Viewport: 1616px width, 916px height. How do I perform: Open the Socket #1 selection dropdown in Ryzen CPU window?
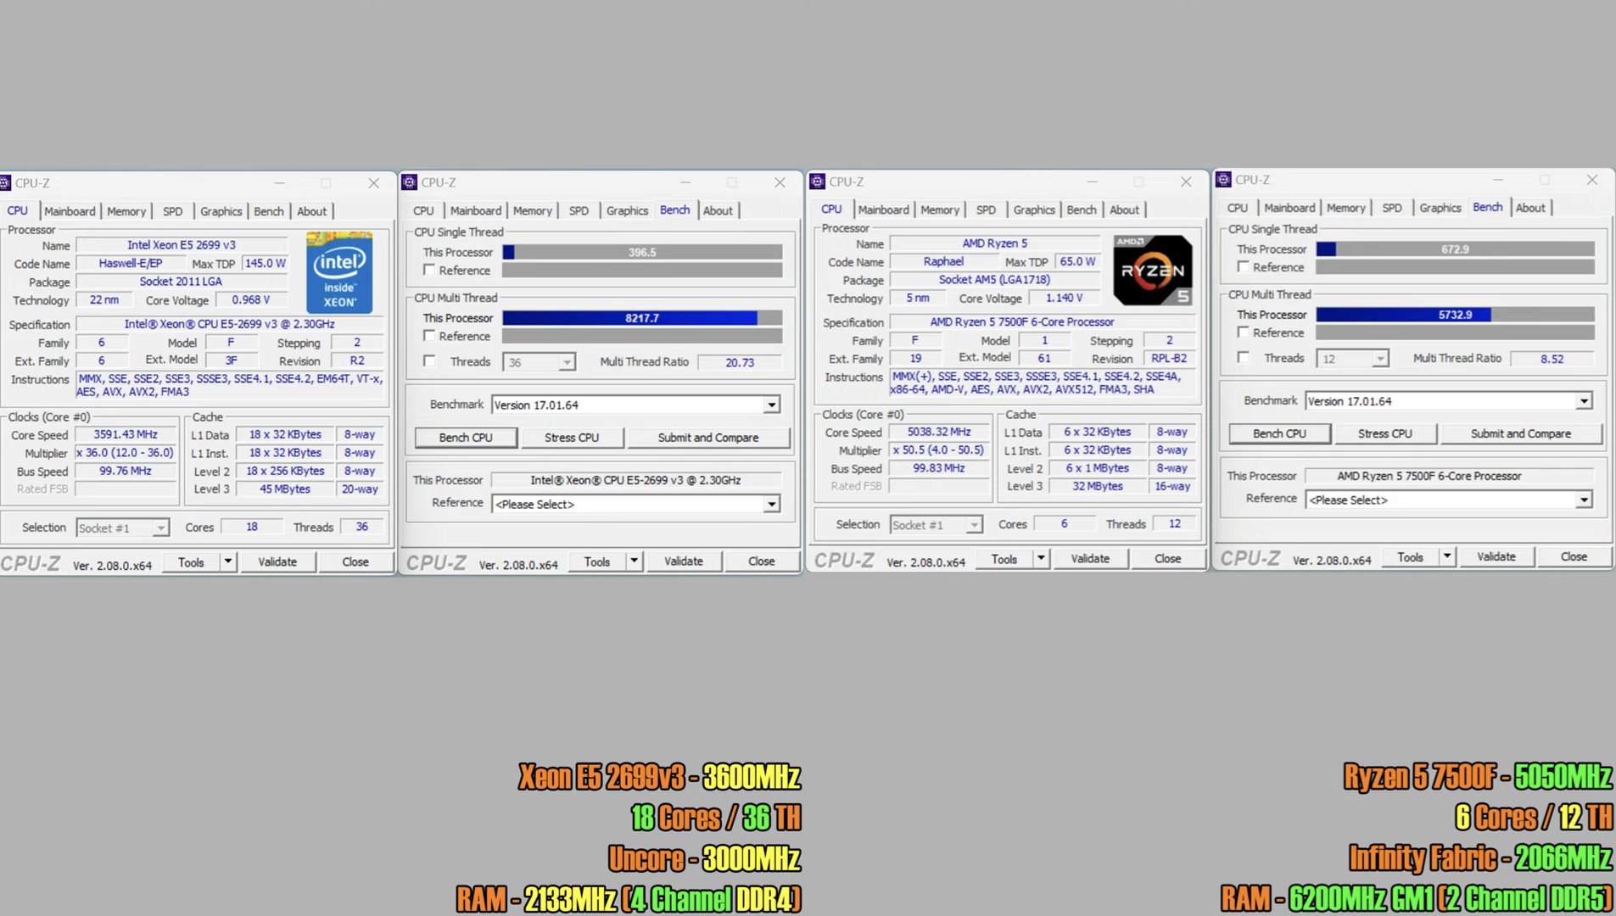(x=937, y=525)
